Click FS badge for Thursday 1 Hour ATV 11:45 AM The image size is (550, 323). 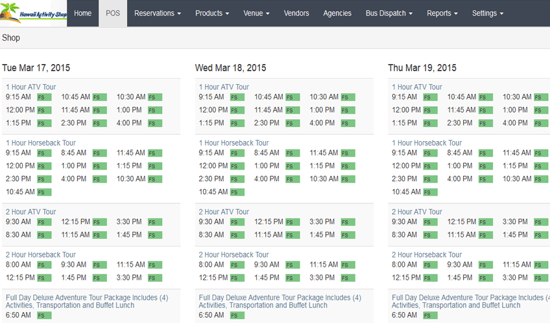click(x=486, y=110)
